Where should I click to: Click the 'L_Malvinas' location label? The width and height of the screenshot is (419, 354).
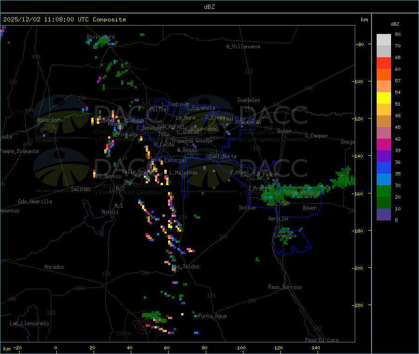pyautogui.click(x=183, y=173)
